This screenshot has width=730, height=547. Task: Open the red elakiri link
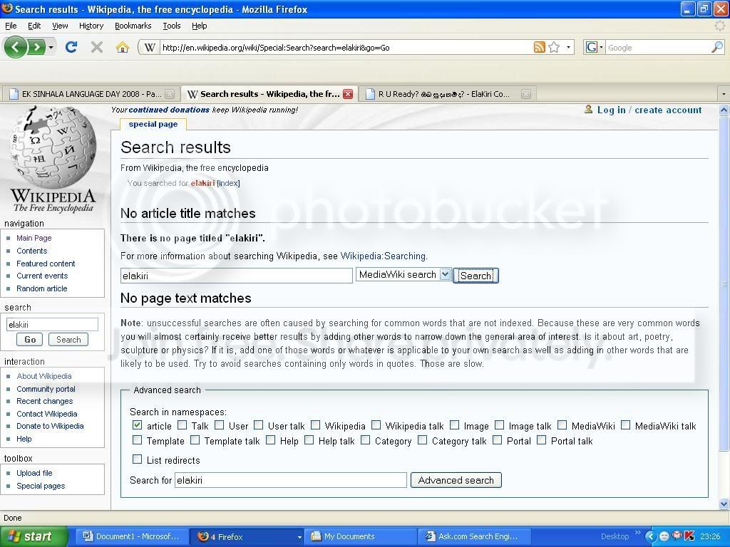(x=202, y=183)
